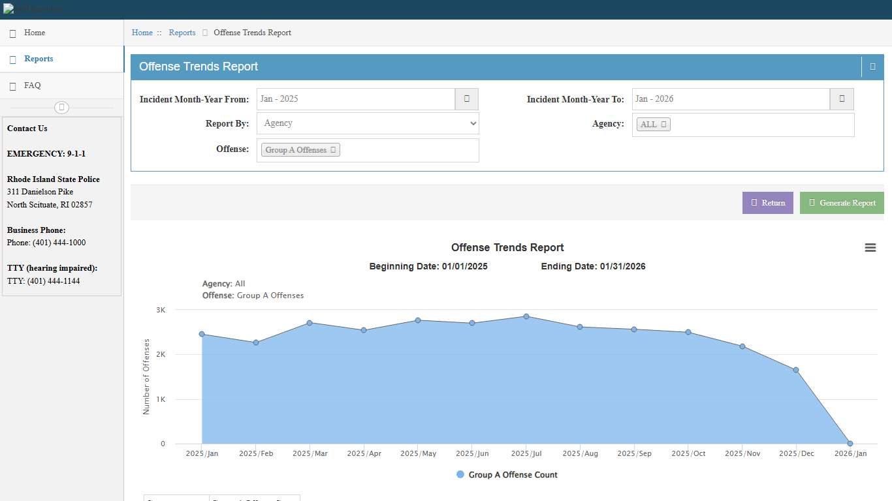892x501 pixels.
Task: Click the chart hamburger export menu
Action: coord(870,248)
